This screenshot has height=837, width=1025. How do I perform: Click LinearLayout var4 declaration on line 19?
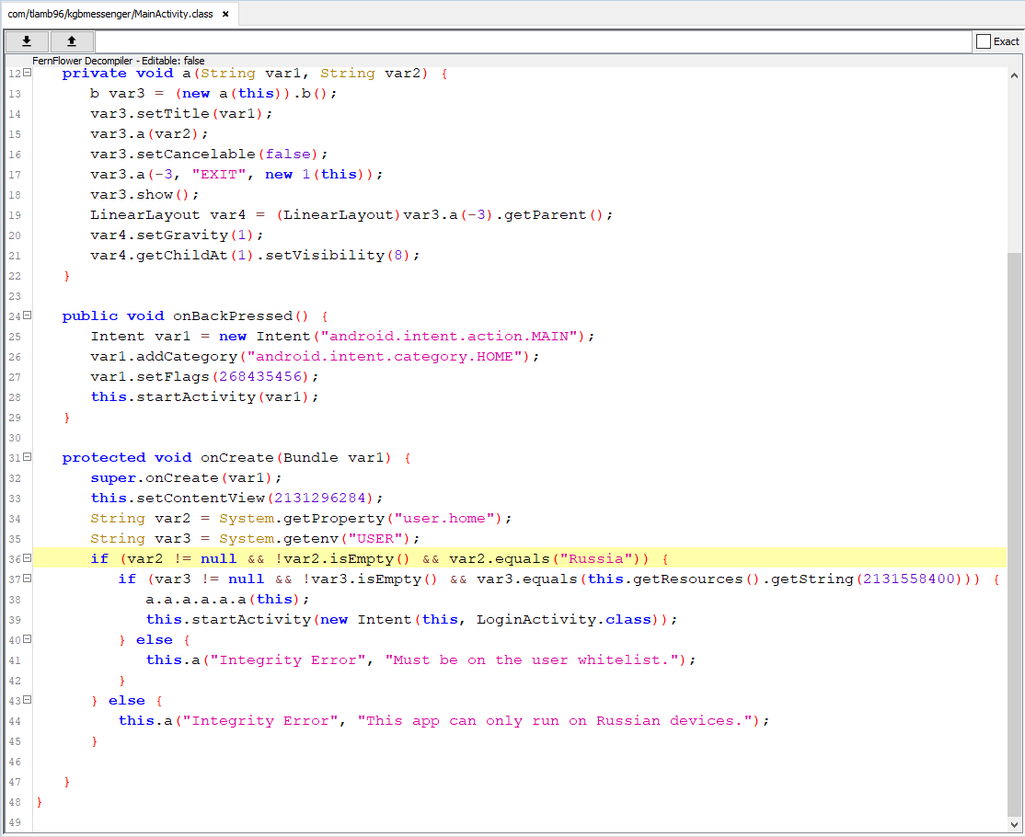168,215
